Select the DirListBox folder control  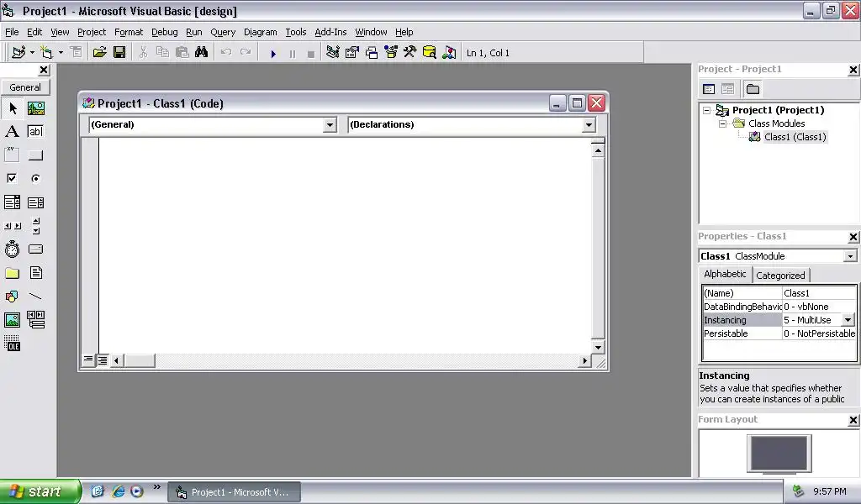[x=12, y=273]
